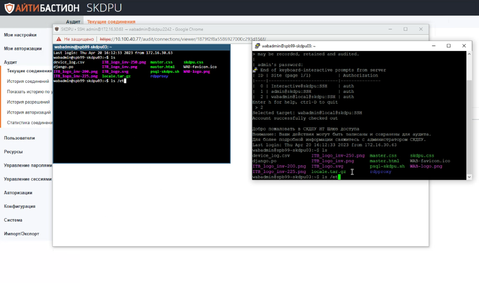
Task: Close the PuTTY terminal window
Action: (464, 46)
